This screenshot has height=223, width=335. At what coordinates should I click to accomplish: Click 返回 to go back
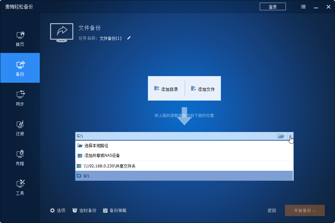tap(271, 210)
